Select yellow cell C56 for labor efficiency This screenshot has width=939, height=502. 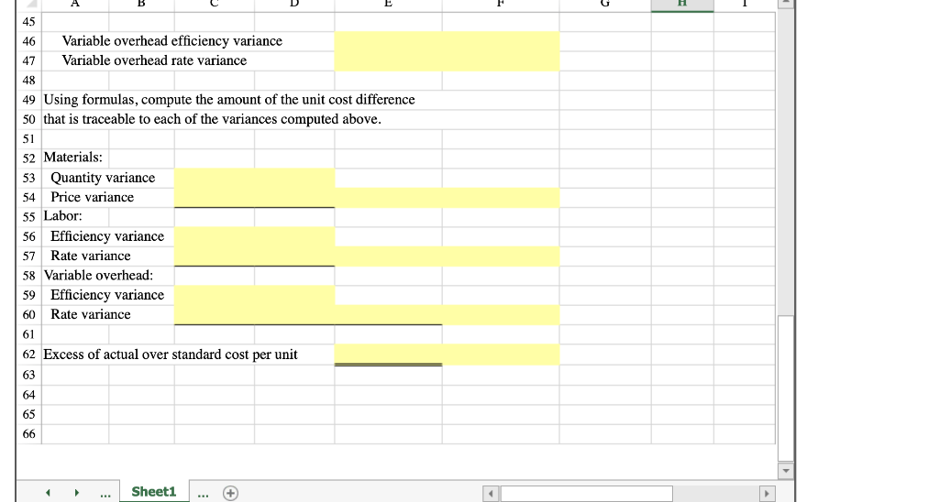tap(215, 237)
